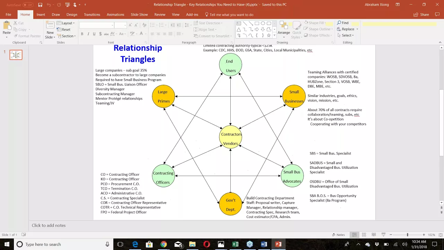Click the Replace button
Screen dimensions: 444x250
[345, 29]
